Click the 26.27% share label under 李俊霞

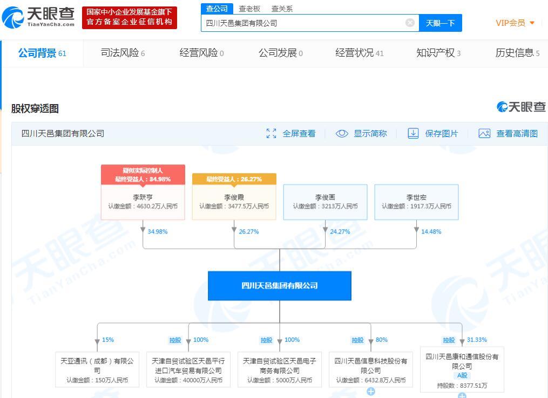(x=249, y=231)
